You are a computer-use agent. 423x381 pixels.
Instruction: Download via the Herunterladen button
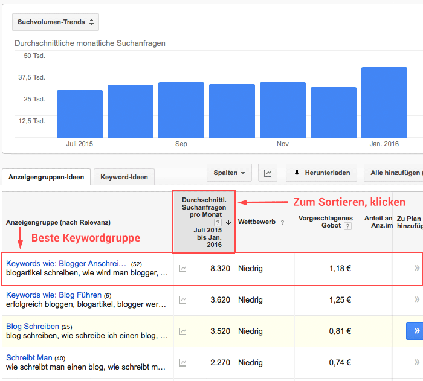(x=321, y=173)
